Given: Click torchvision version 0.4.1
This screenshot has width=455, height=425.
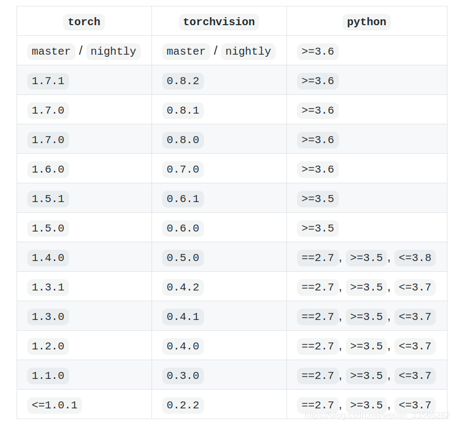Looking at the screenshot, I should point(183,317).
